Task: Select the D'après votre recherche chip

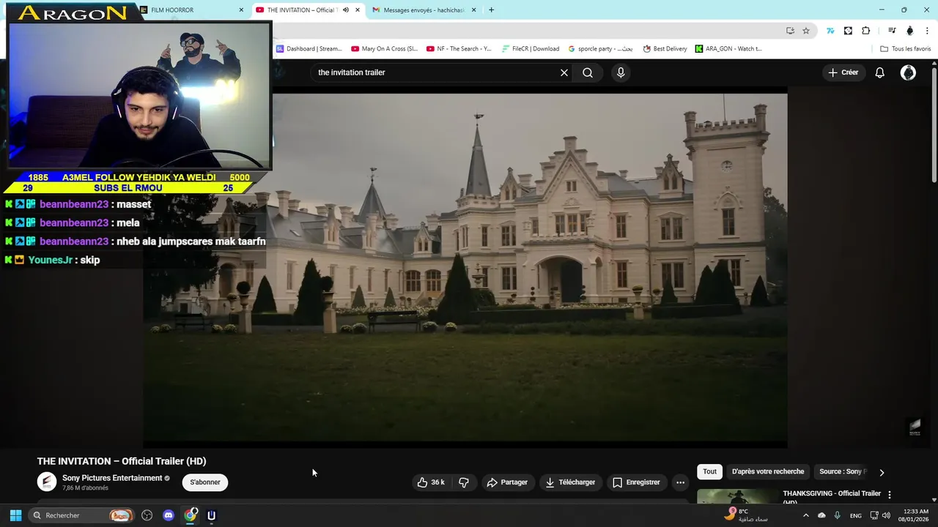Action: click(768, 471)
